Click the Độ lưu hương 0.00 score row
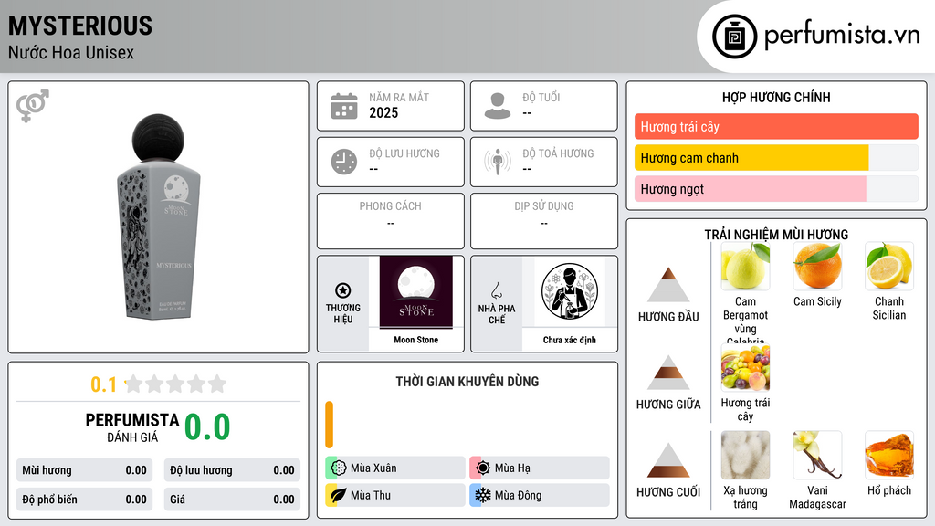 point(232,470)
